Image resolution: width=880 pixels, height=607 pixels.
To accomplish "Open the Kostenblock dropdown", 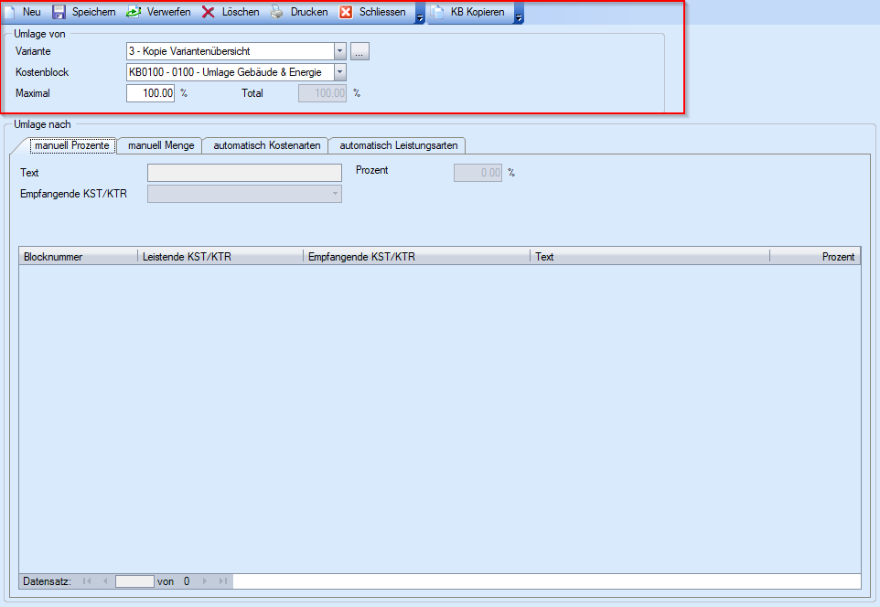I will pyautogui.click(x=340, y=72).
